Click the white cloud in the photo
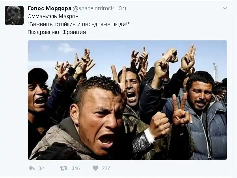This screenshot has width=237, height=178. point(67,48)
